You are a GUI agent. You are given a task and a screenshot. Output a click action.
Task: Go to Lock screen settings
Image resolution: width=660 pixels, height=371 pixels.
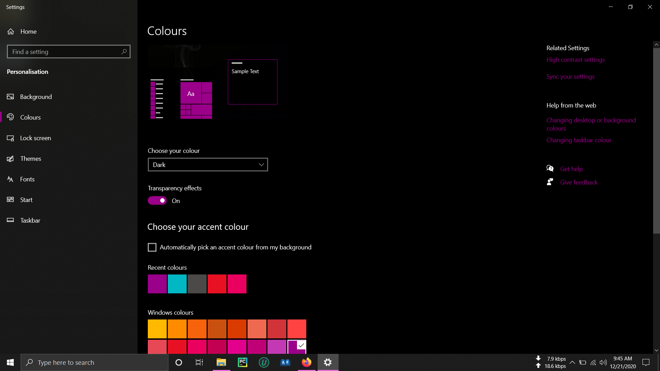[35, 138]
